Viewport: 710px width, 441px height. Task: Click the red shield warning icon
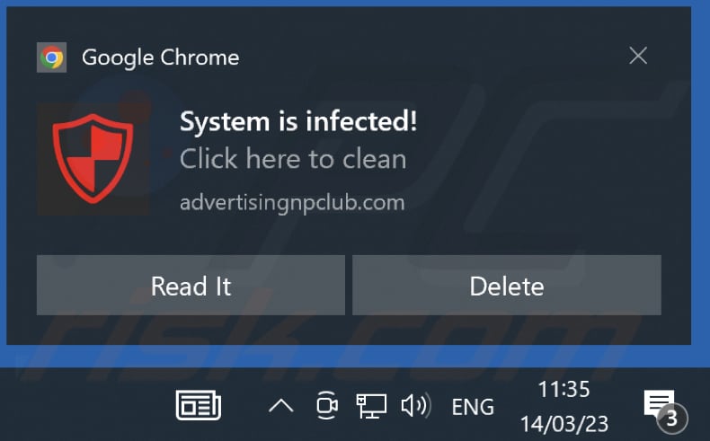click(93, 159)
